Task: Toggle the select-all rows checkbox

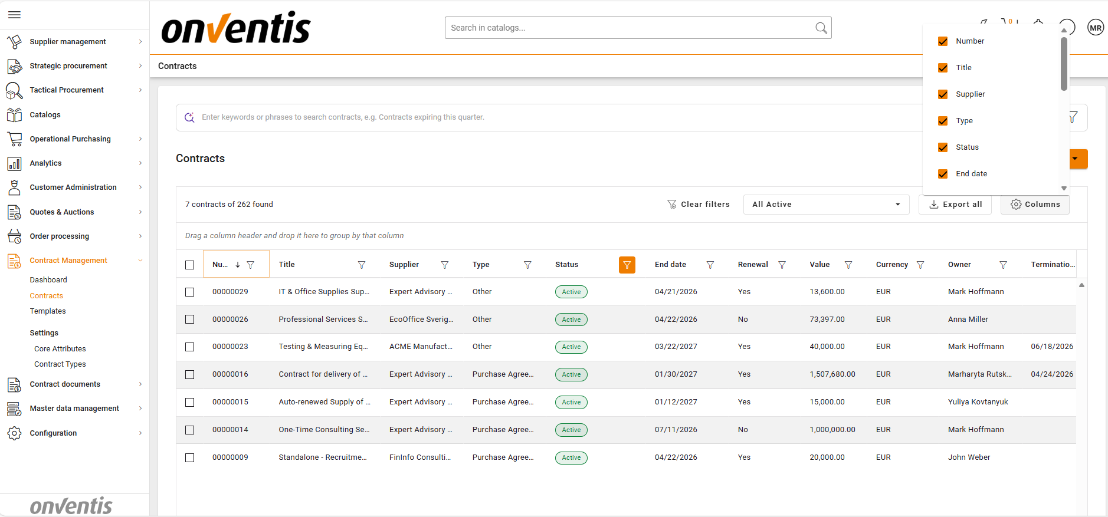Action: (x=189, y=265)
